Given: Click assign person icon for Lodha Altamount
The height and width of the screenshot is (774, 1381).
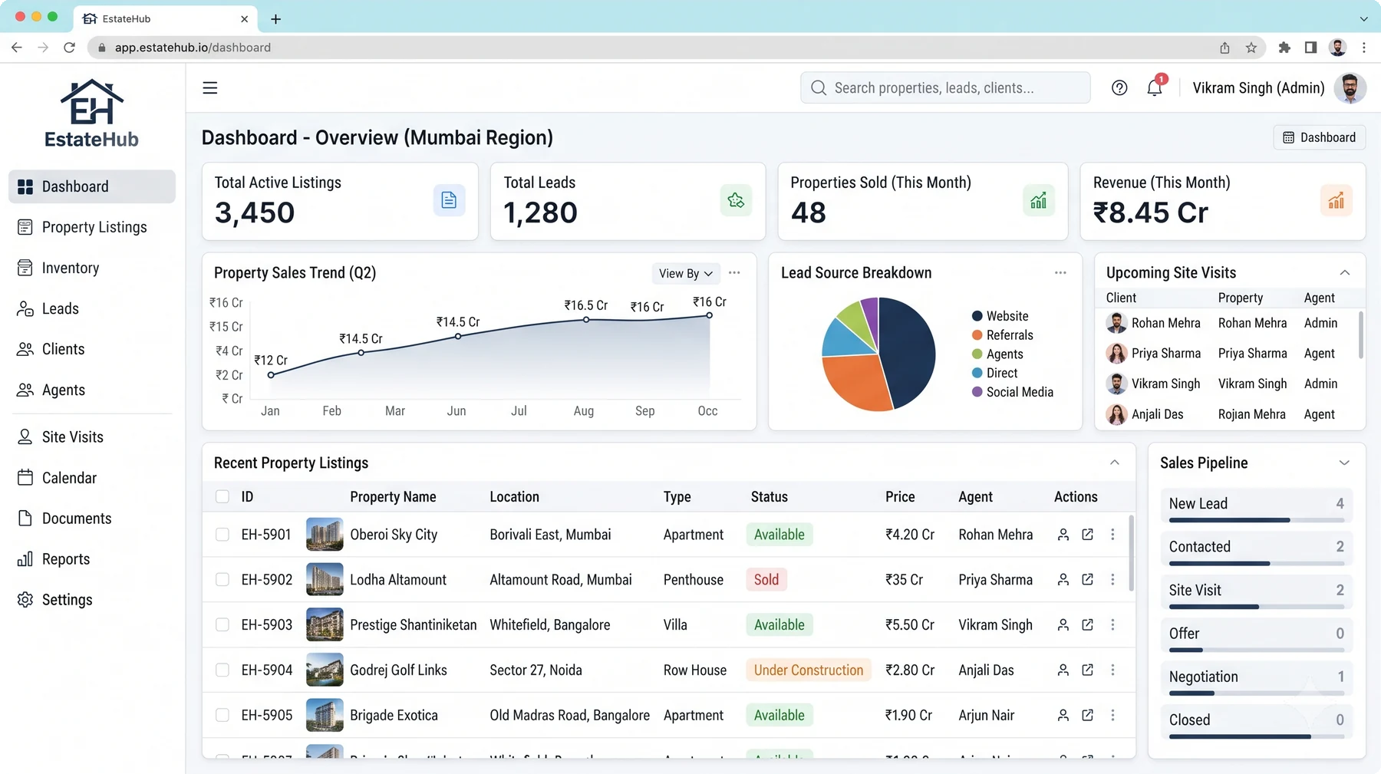Looking at the screenshot, I should click(x=1063, y=579).
